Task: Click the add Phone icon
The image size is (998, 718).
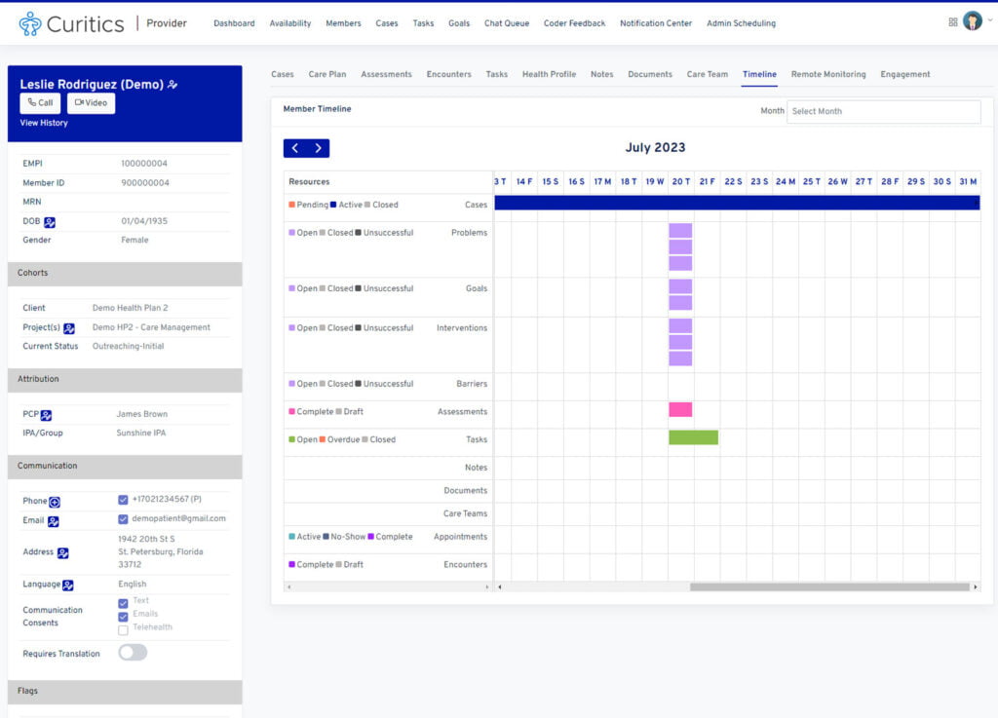Action: [55, 502]
